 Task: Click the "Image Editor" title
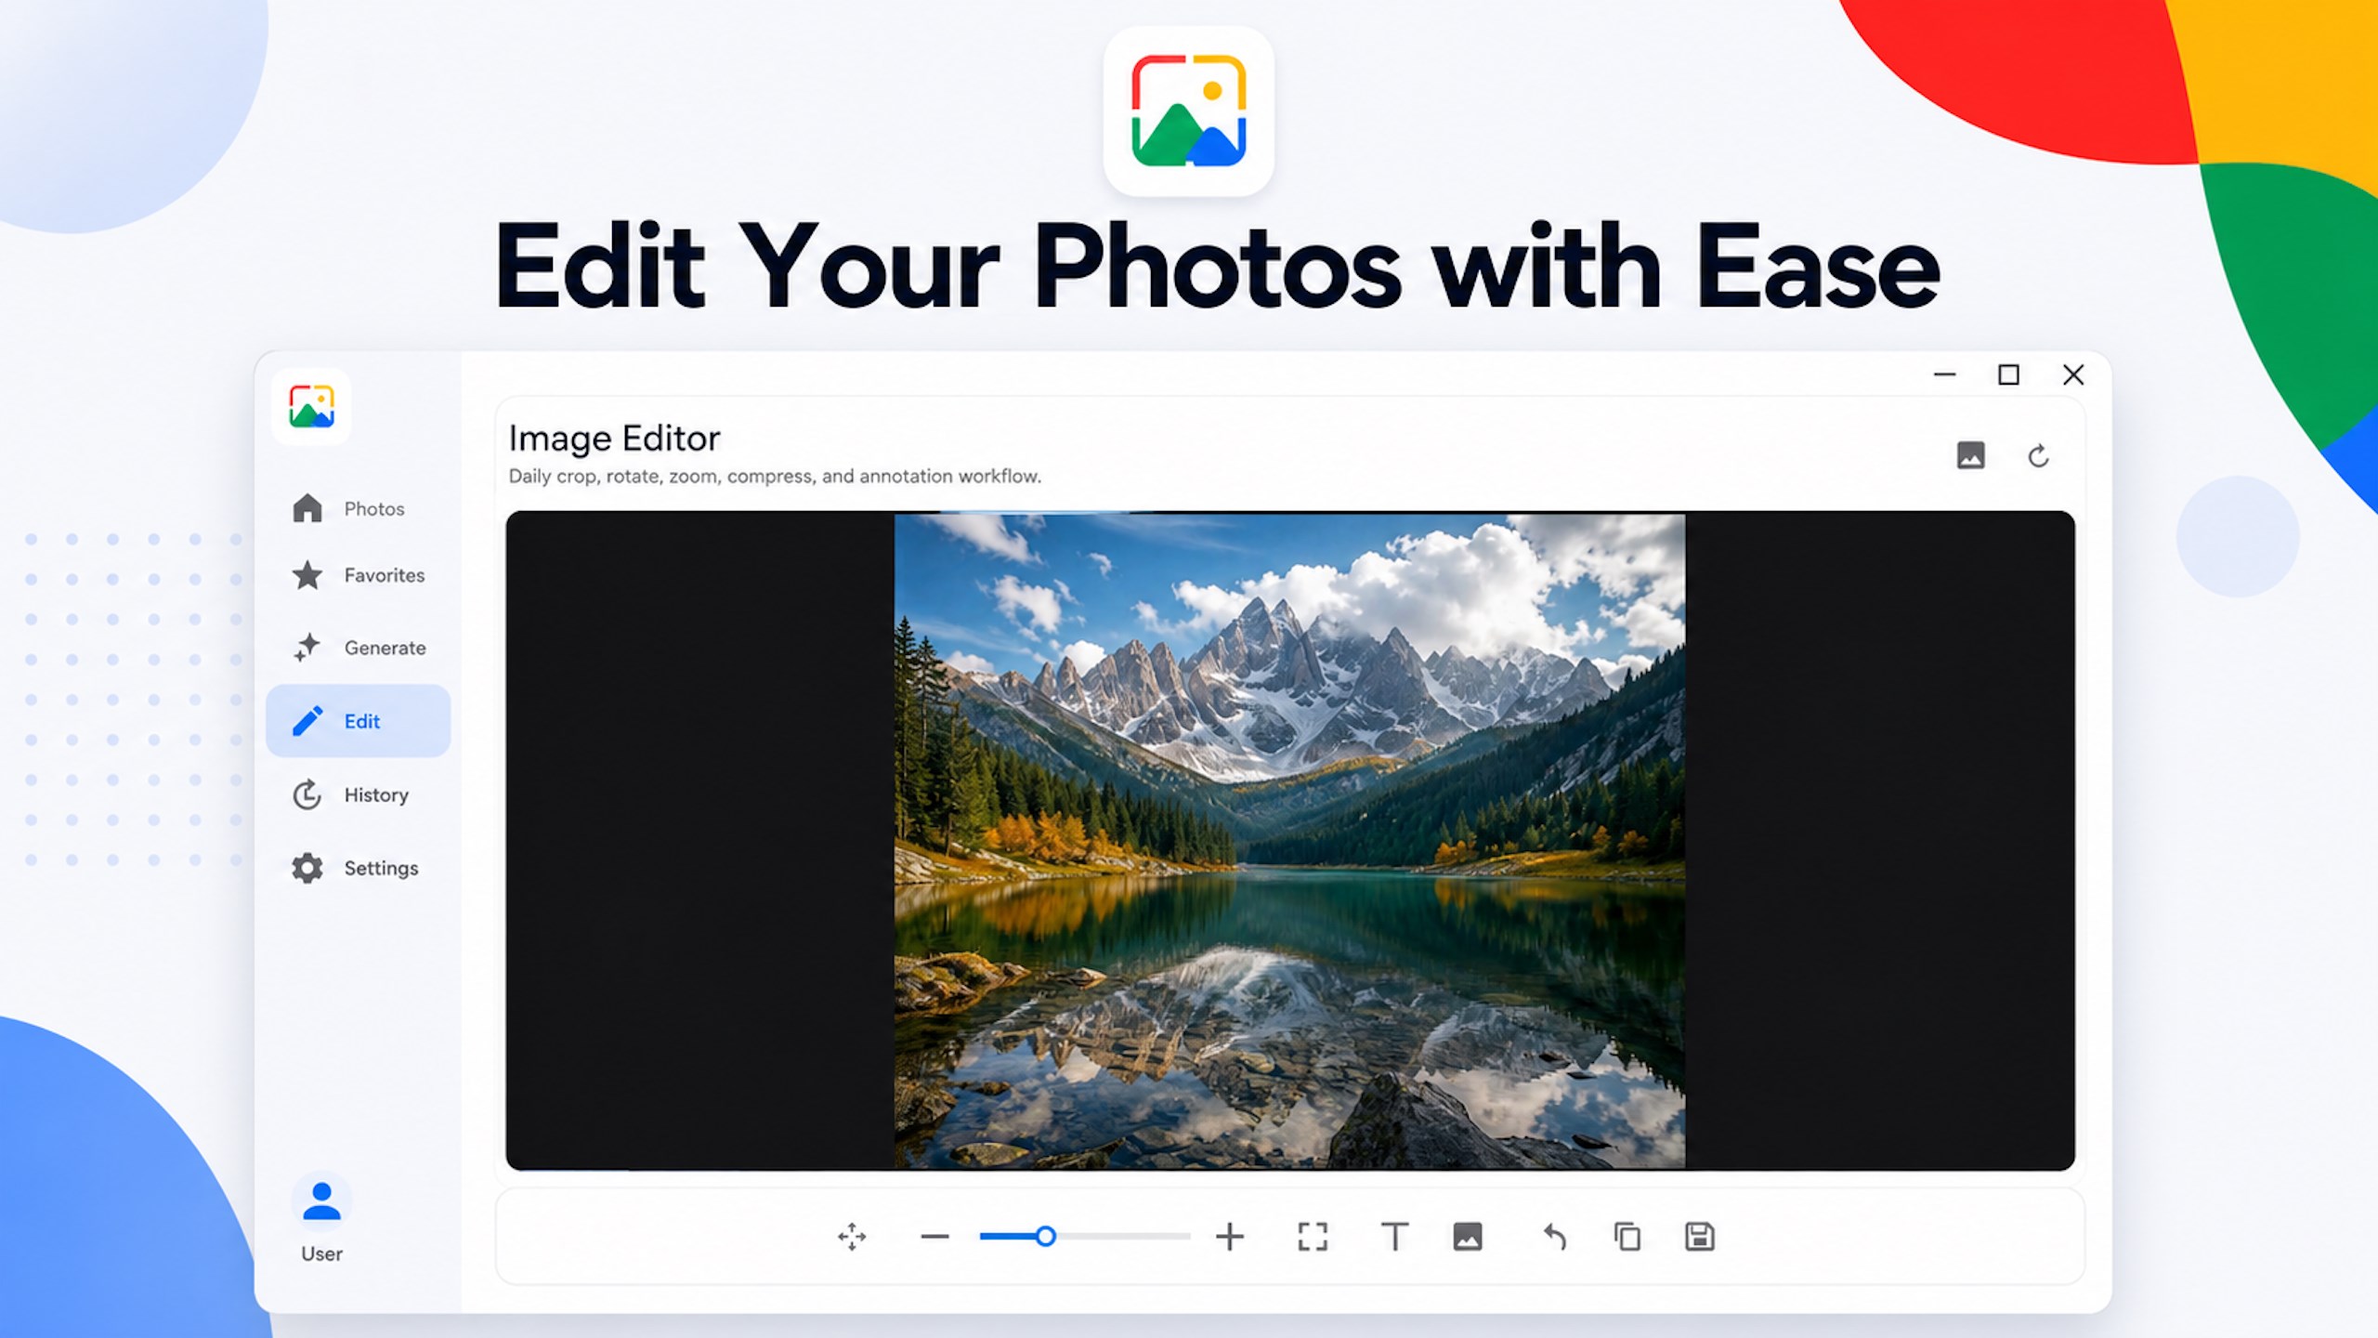614,439
